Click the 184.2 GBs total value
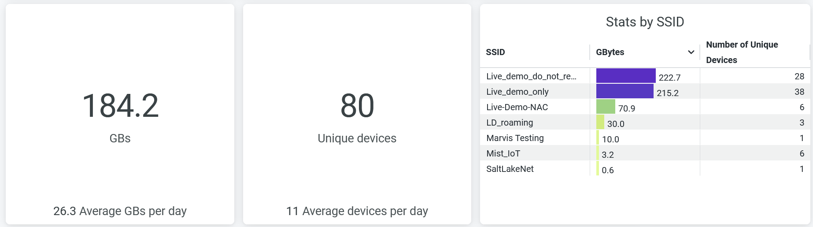This screenshot has width=813, height=227. 120,106
